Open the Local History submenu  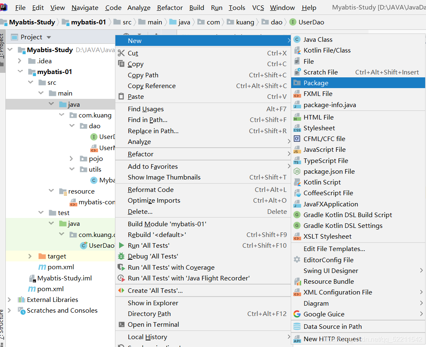pyautogui.click(x=203, y=337)
